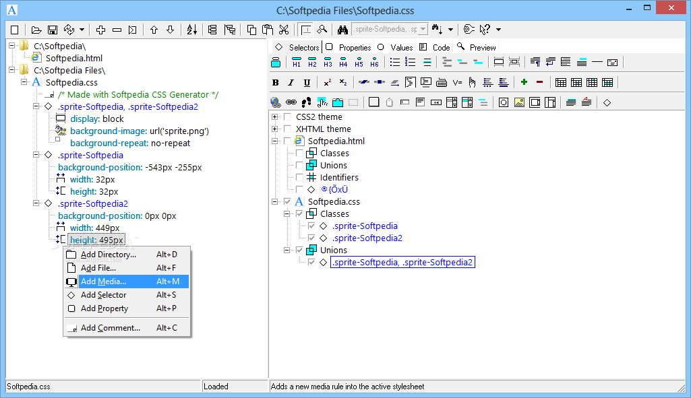This screenshot has width=691, height=398.
Task: Click the Underline tag icon
Action: [x=307, y=82]
